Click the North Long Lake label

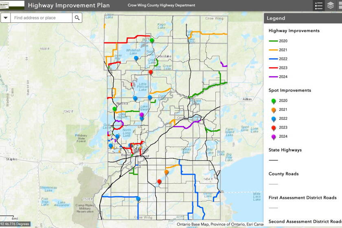click(x=127, y=133)
